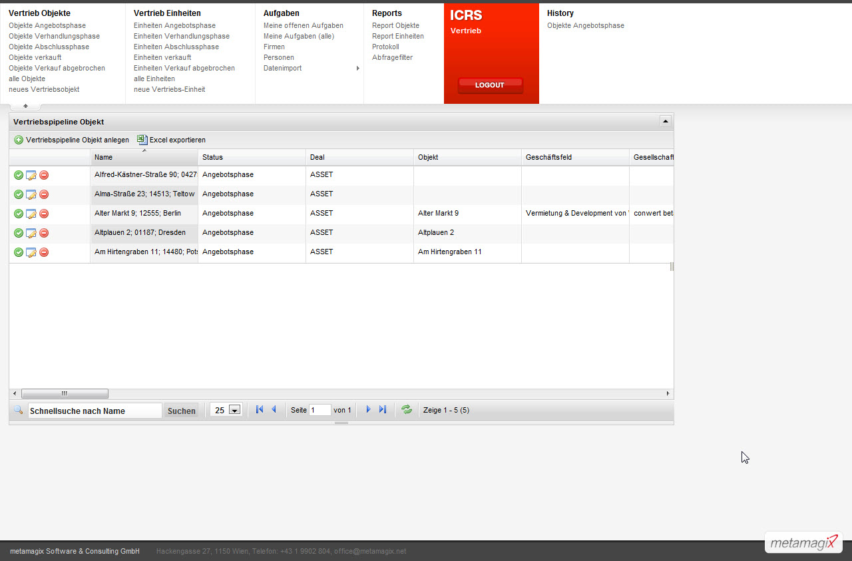This screenshot has width=852, height=561.
Task: Click green check icon in Alter Markt row
Action: 19,214
